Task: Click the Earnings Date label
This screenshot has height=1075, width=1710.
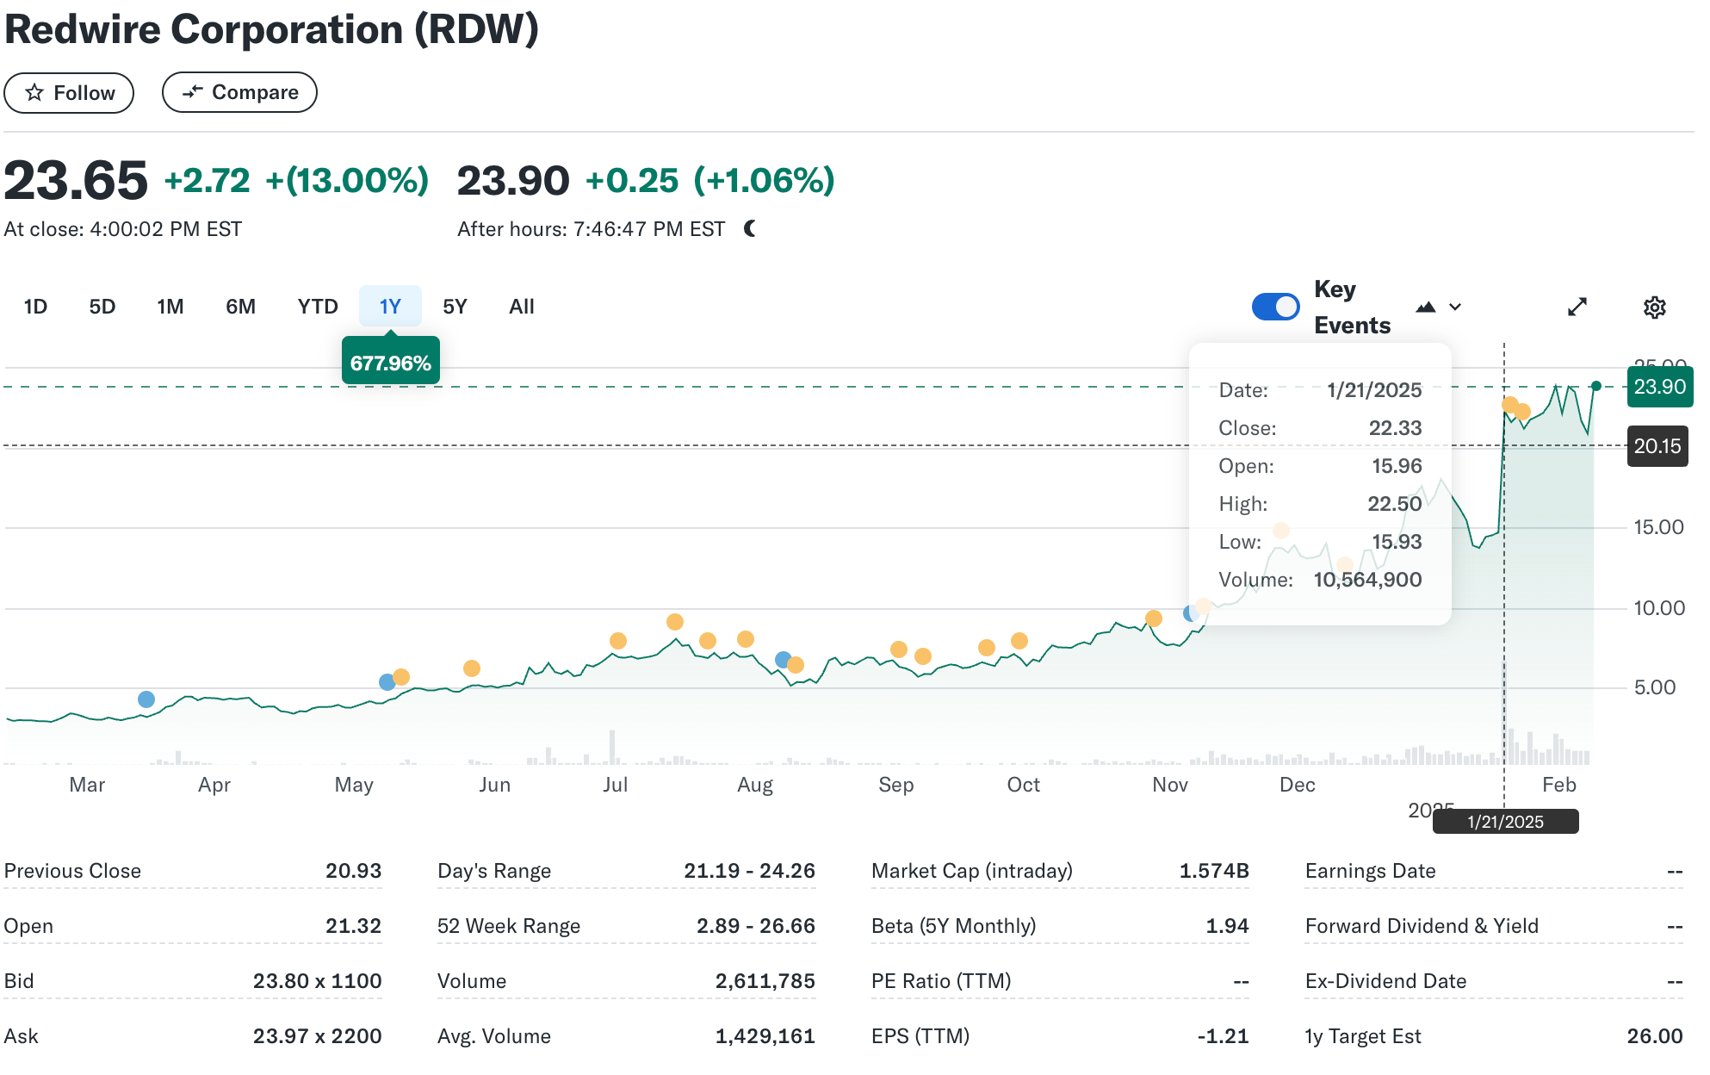Action: (1370, 871)
